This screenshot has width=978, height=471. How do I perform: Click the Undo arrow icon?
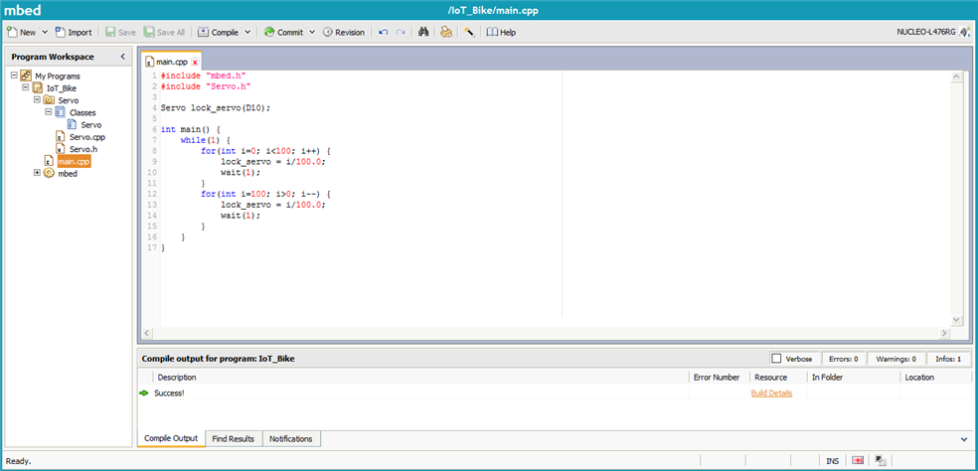(x=384, y=32)
